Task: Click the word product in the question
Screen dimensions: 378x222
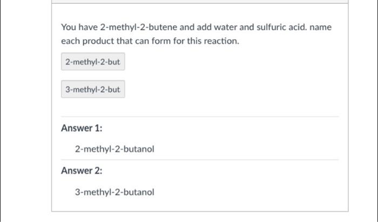Action: 98,41
